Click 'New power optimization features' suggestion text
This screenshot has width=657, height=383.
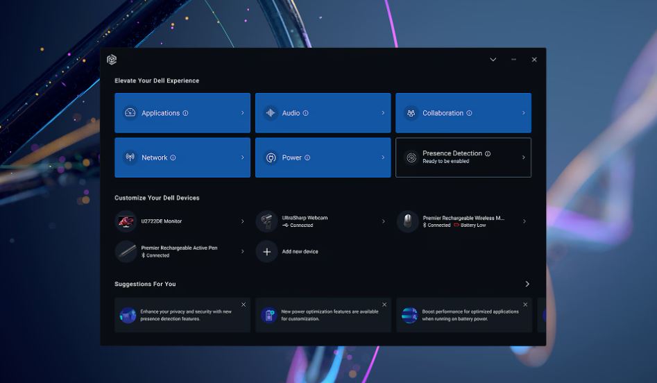[330, 315]
